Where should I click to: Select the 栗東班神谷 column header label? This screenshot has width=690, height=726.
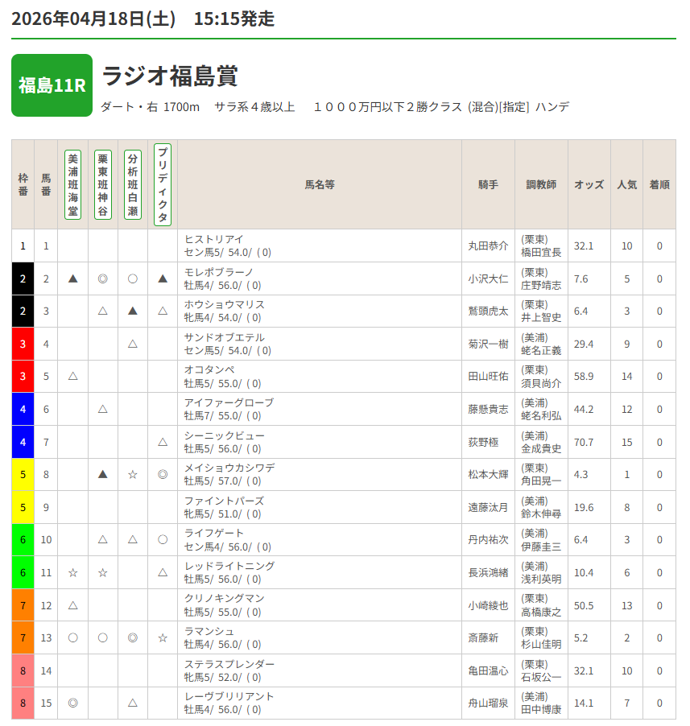coord(103,185)
